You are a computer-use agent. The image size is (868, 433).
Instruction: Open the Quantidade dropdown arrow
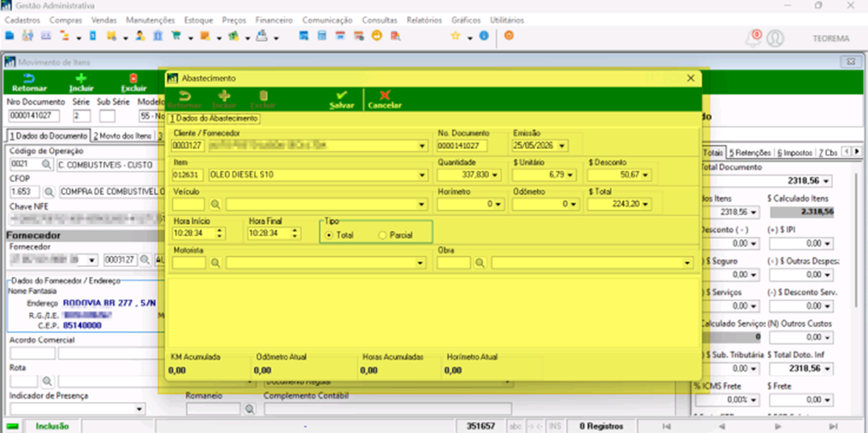[493, 175]
